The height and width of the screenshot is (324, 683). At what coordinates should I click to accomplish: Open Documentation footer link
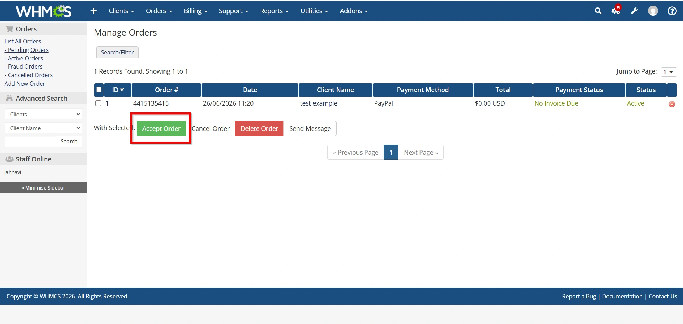pos(622,296)
